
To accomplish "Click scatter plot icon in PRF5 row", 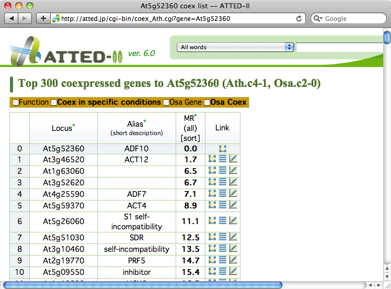I will click(x=233, y=260).
